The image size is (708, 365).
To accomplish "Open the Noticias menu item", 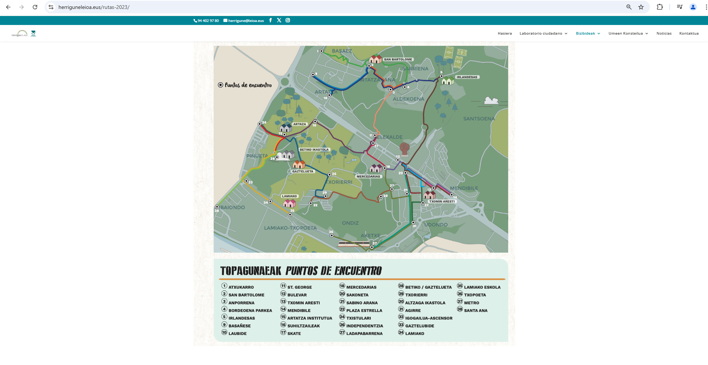I will pos(664,34).
